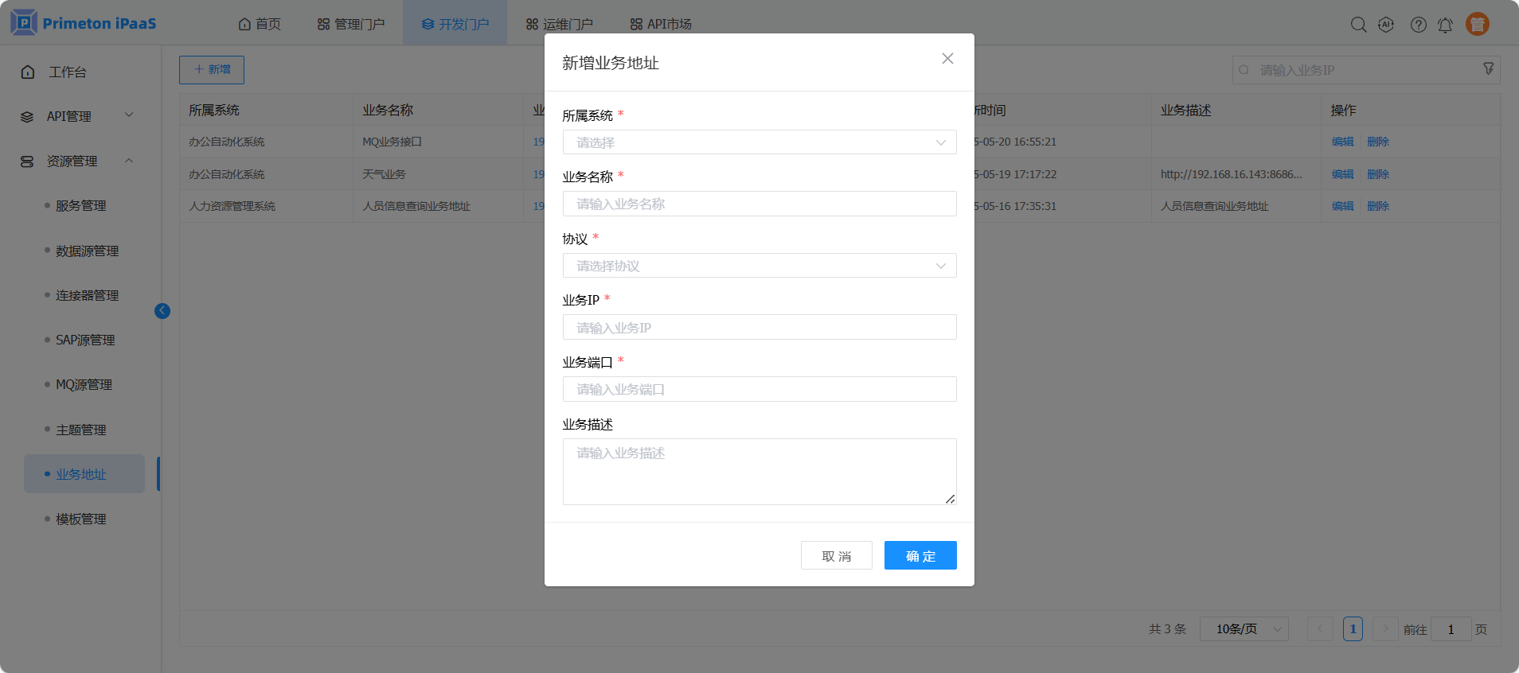Collapse sidebar using the blue arrow button

pyautogui.click(x=162, y=311)
